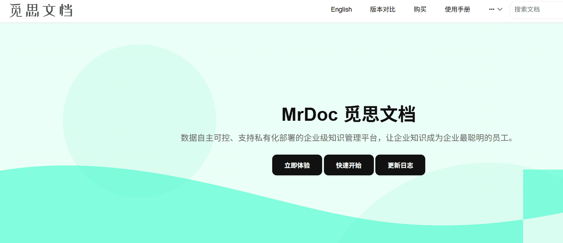Go to the 购买 page
563x243 pixels.
tap(420, 9)
